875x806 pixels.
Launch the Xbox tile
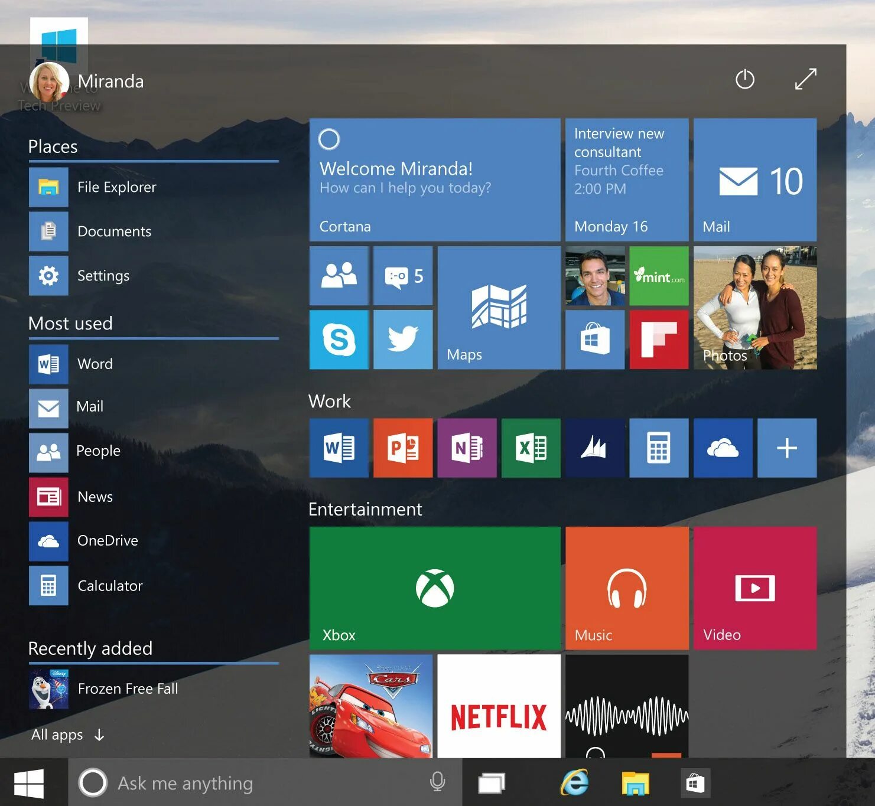pos(435,588)
